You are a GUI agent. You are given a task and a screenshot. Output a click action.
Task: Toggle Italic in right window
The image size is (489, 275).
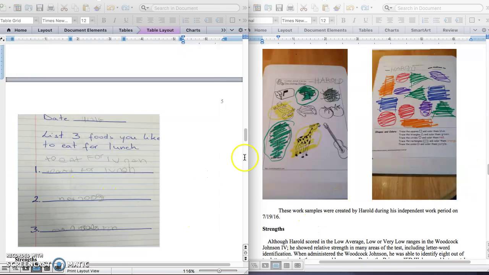[x=354, y=20]
